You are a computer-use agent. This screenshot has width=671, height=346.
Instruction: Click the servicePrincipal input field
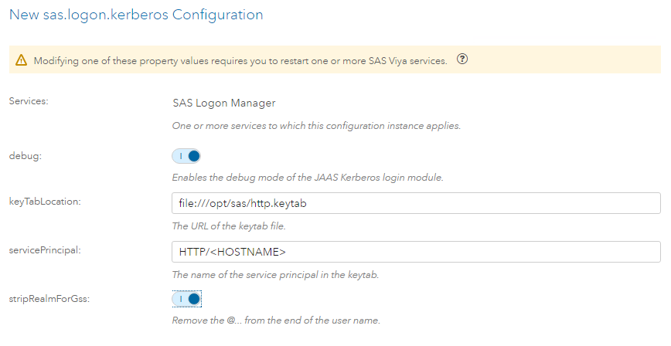pyautogui.click(x=416, y=253)
